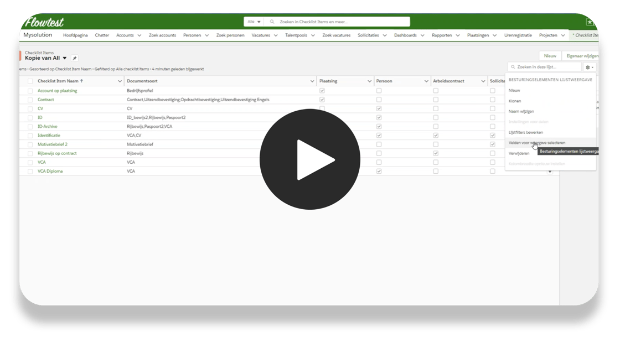Screen dimensions: 620x337
Task: Open Zoek personen tab
Action: (x=230, y=35)
